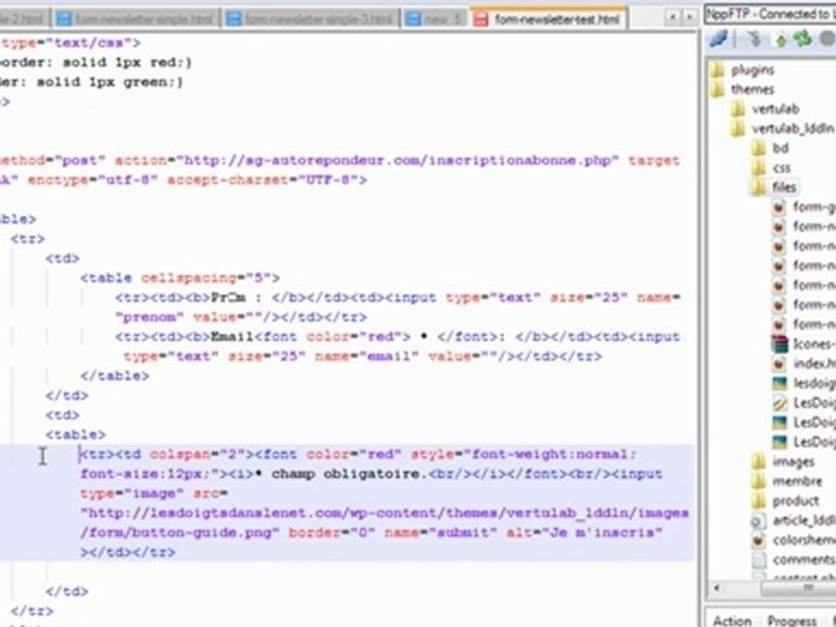Viewport: 836px width, 627px height.
Task: Select the vertulab_lddln folder
Action: (x=792, y=129)
